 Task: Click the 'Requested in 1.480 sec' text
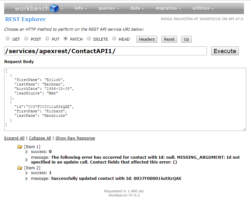pos(124,191)
